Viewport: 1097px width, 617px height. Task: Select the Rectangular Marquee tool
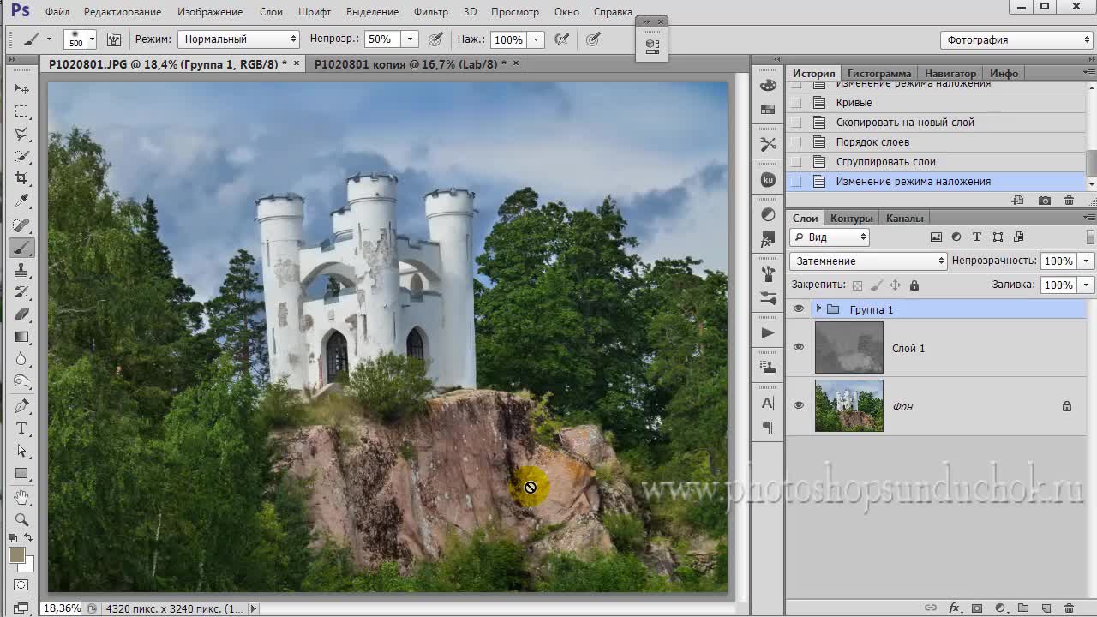(x=21, y=111)
